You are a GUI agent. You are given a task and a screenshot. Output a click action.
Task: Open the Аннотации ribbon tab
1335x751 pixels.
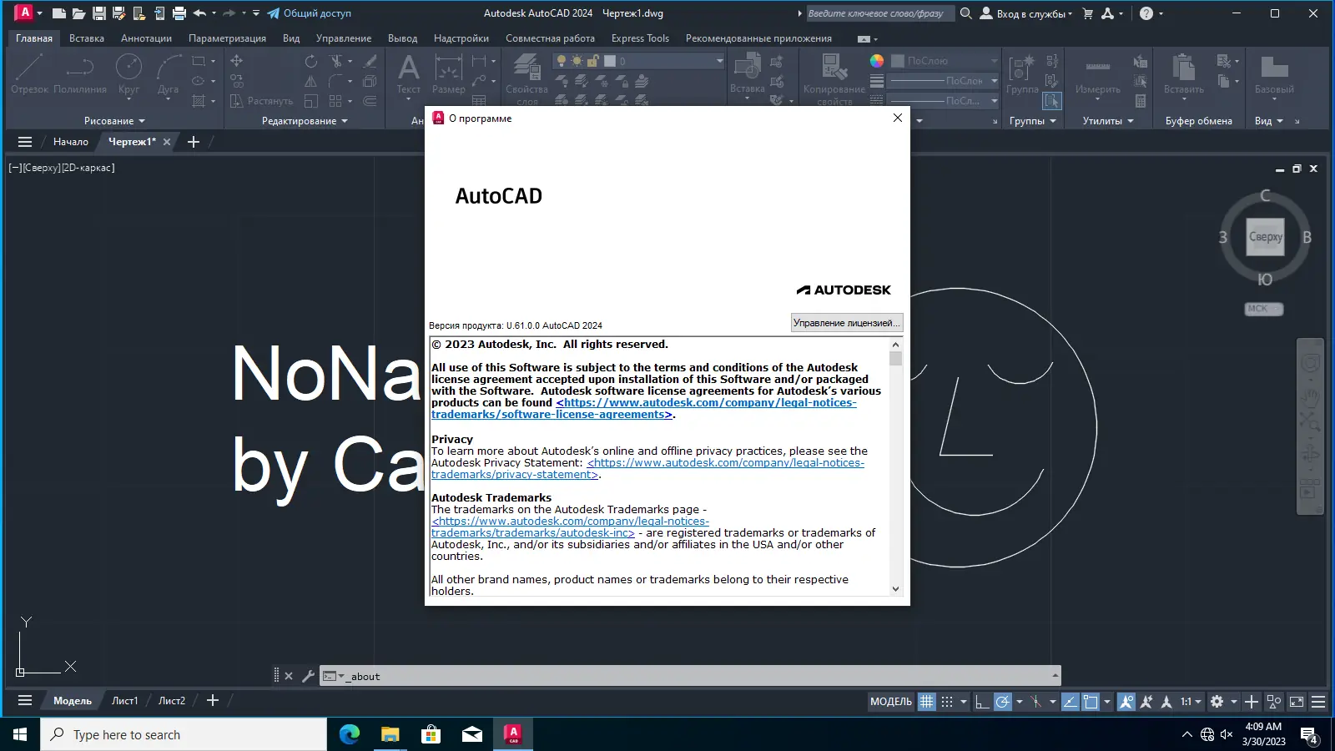coord(146,38)
